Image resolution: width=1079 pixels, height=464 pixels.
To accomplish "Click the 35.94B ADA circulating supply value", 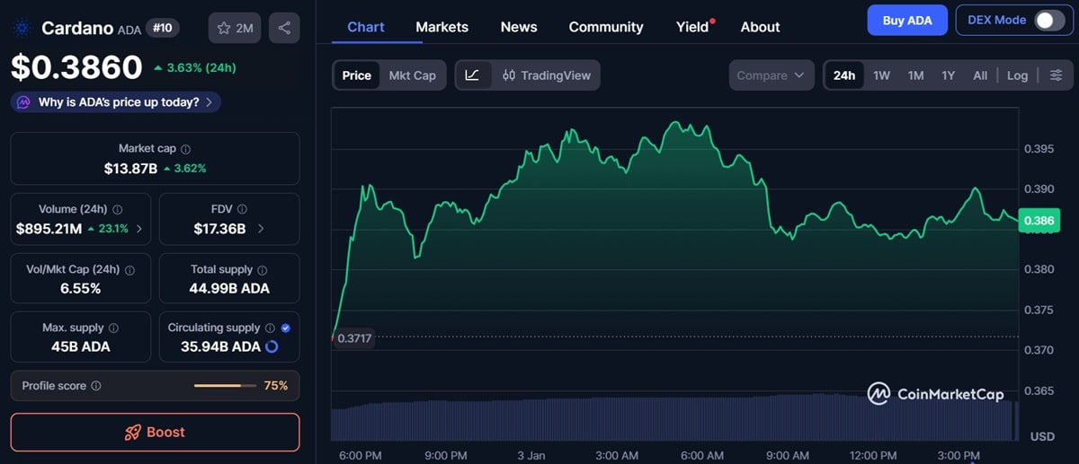I will point(220,346).
